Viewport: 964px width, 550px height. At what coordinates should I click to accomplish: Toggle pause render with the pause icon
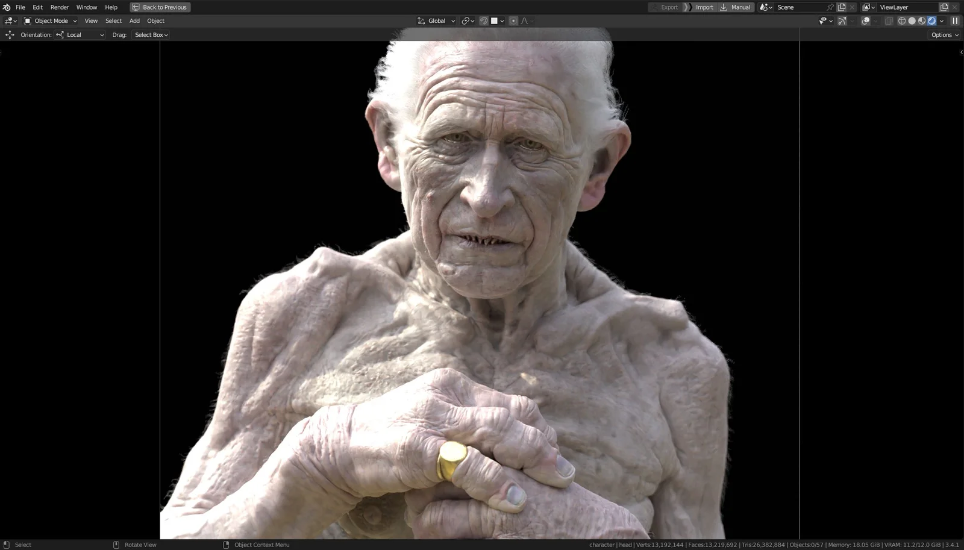click(x=954, y=20)
